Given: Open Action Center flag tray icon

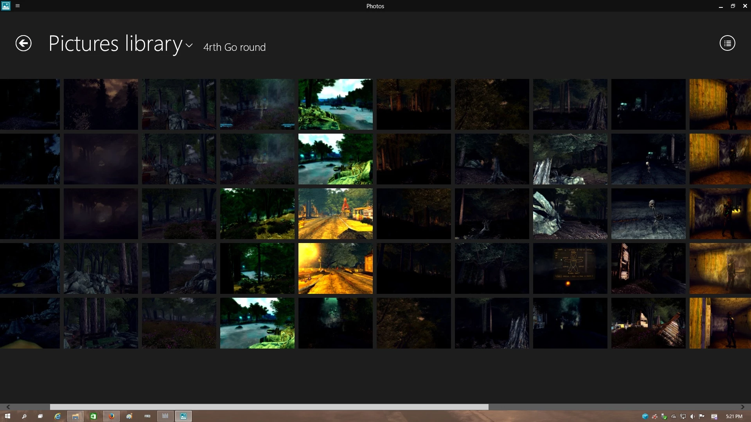Looking at the screenshot, I should click(702, 416).
